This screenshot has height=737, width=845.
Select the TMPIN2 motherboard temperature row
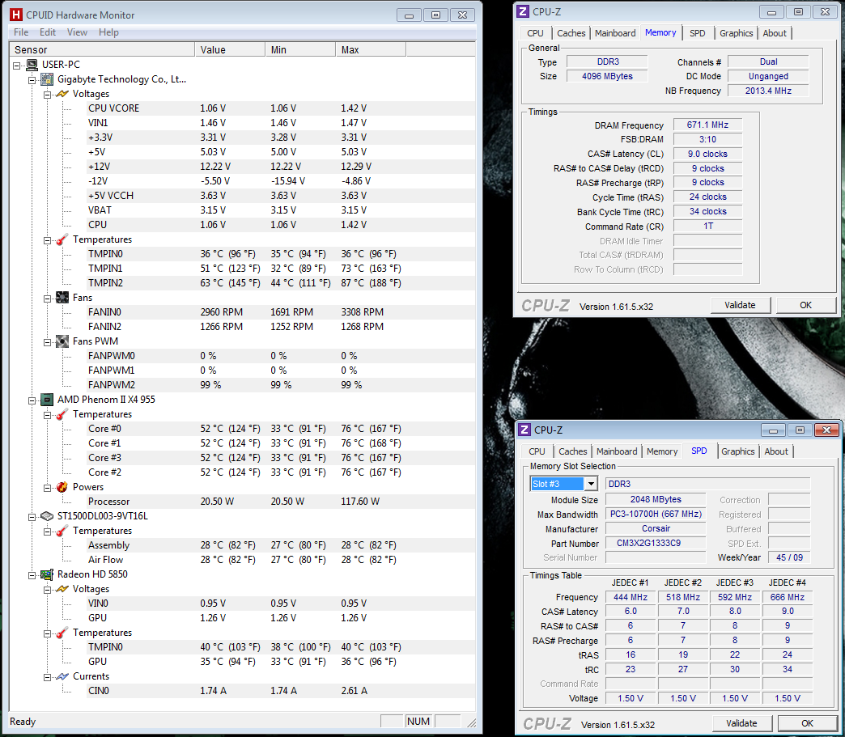282,283
